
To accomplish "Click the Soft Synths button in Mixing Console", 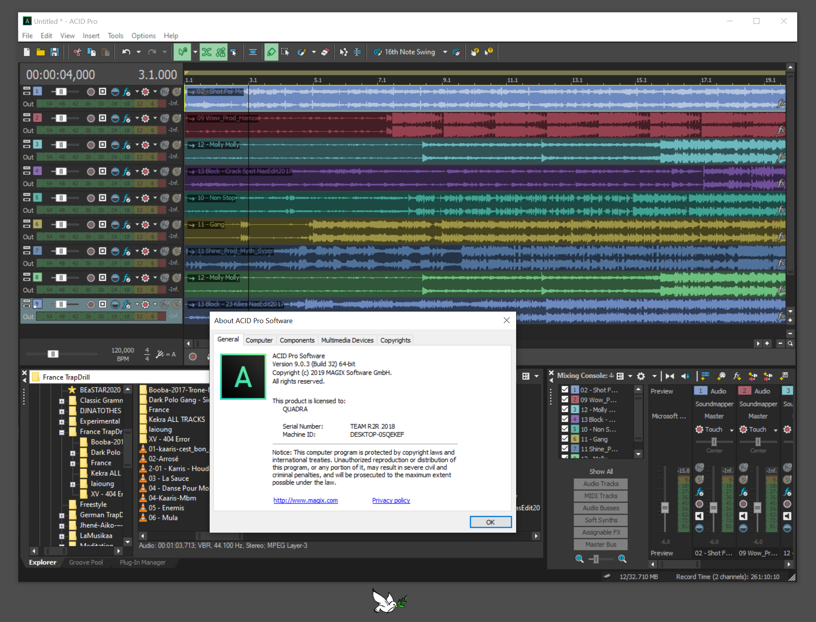I will click(601, 520).
